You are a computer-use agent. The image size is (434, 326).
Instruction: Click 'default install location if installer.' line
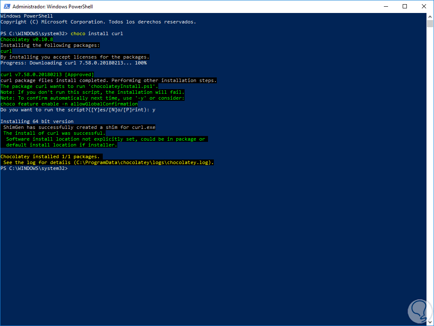[x=62, y=145]
